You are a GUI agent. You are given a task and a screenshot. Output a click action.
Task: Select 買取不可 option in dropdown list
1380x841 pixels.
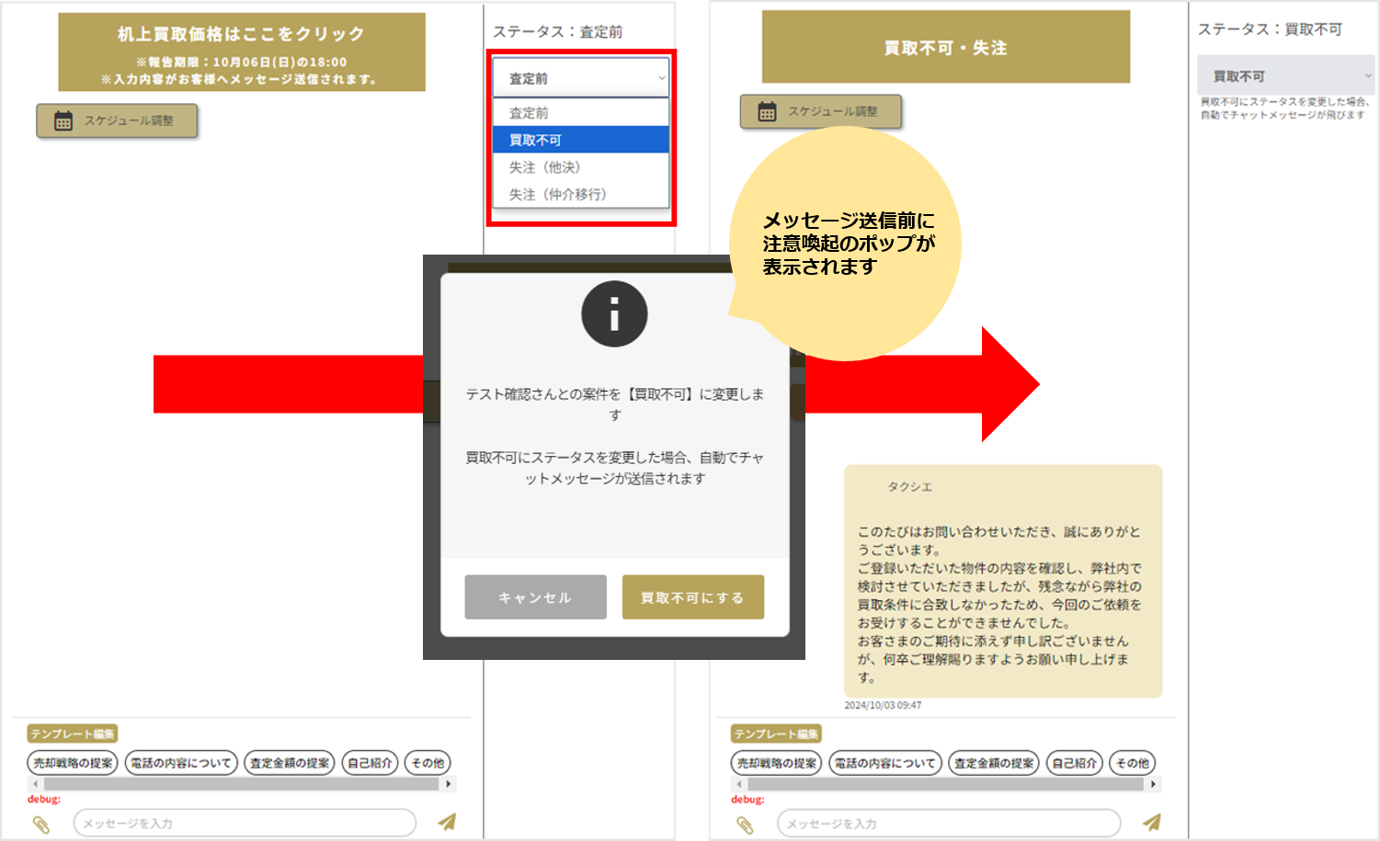click(x=580, y=140)
